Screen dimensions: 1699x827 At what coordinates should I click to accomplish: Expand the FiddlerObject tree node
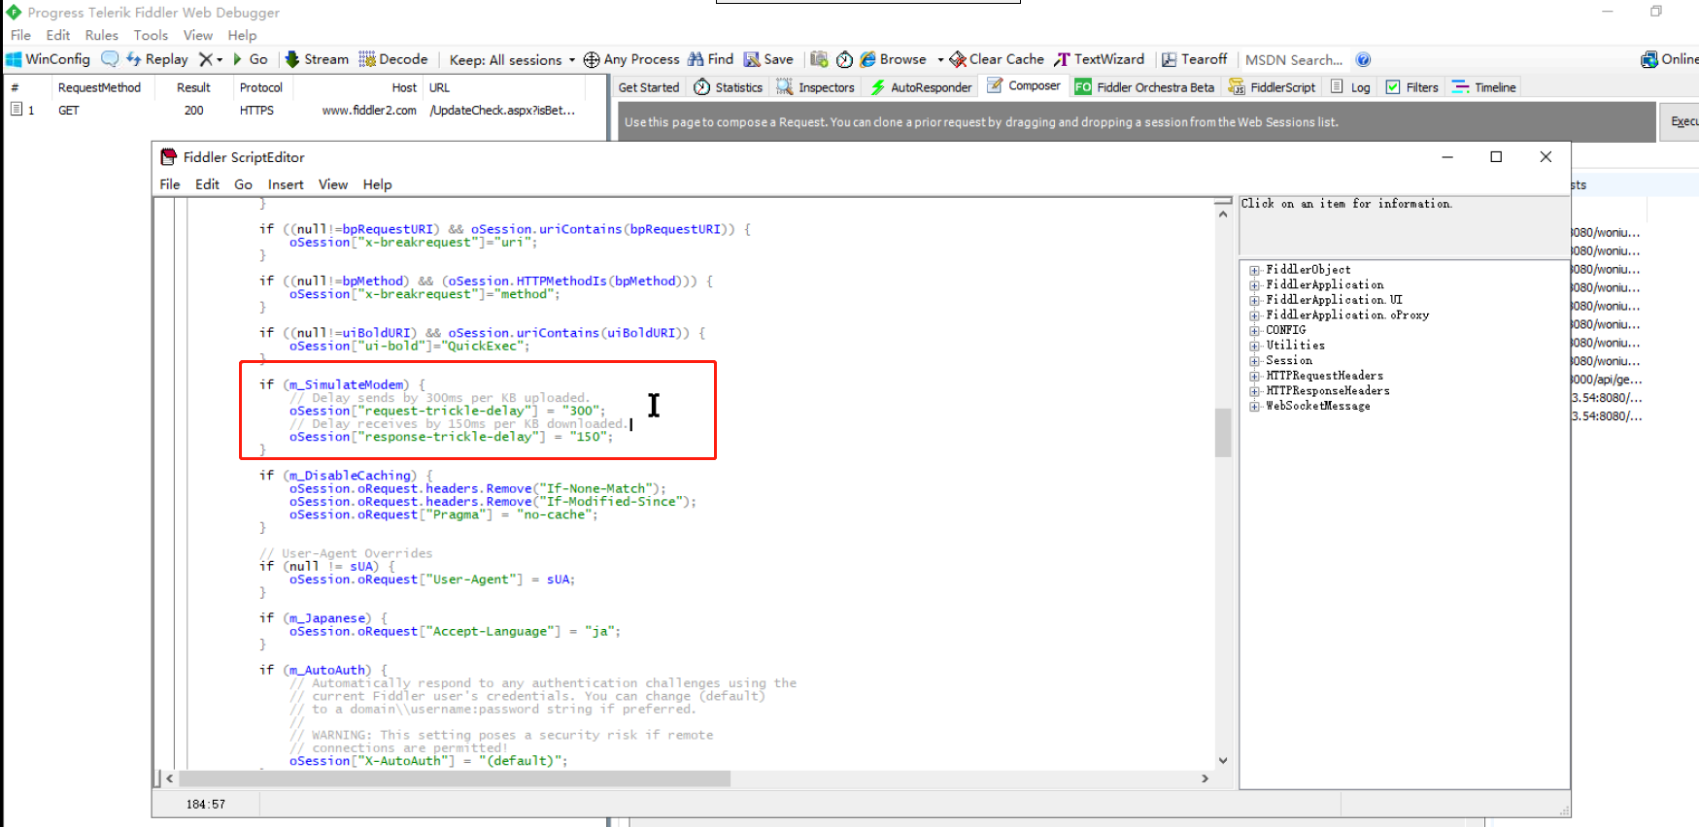click(x=1255, y=271)
